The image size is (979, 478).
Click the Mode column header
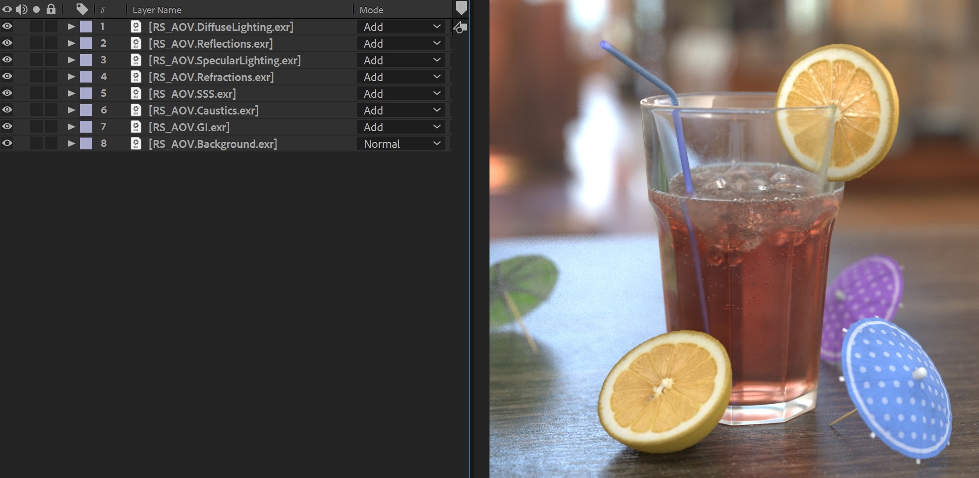(371, 10)
